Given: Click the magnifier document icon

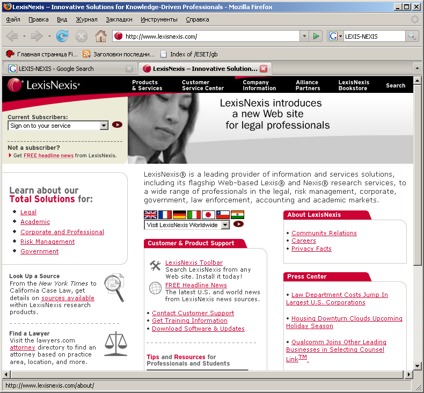Looking at the screenshot, I should [114, 288].
